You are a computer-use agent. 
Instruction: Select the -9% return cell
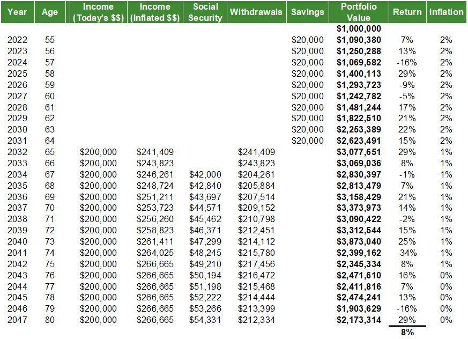pos(407,85)
